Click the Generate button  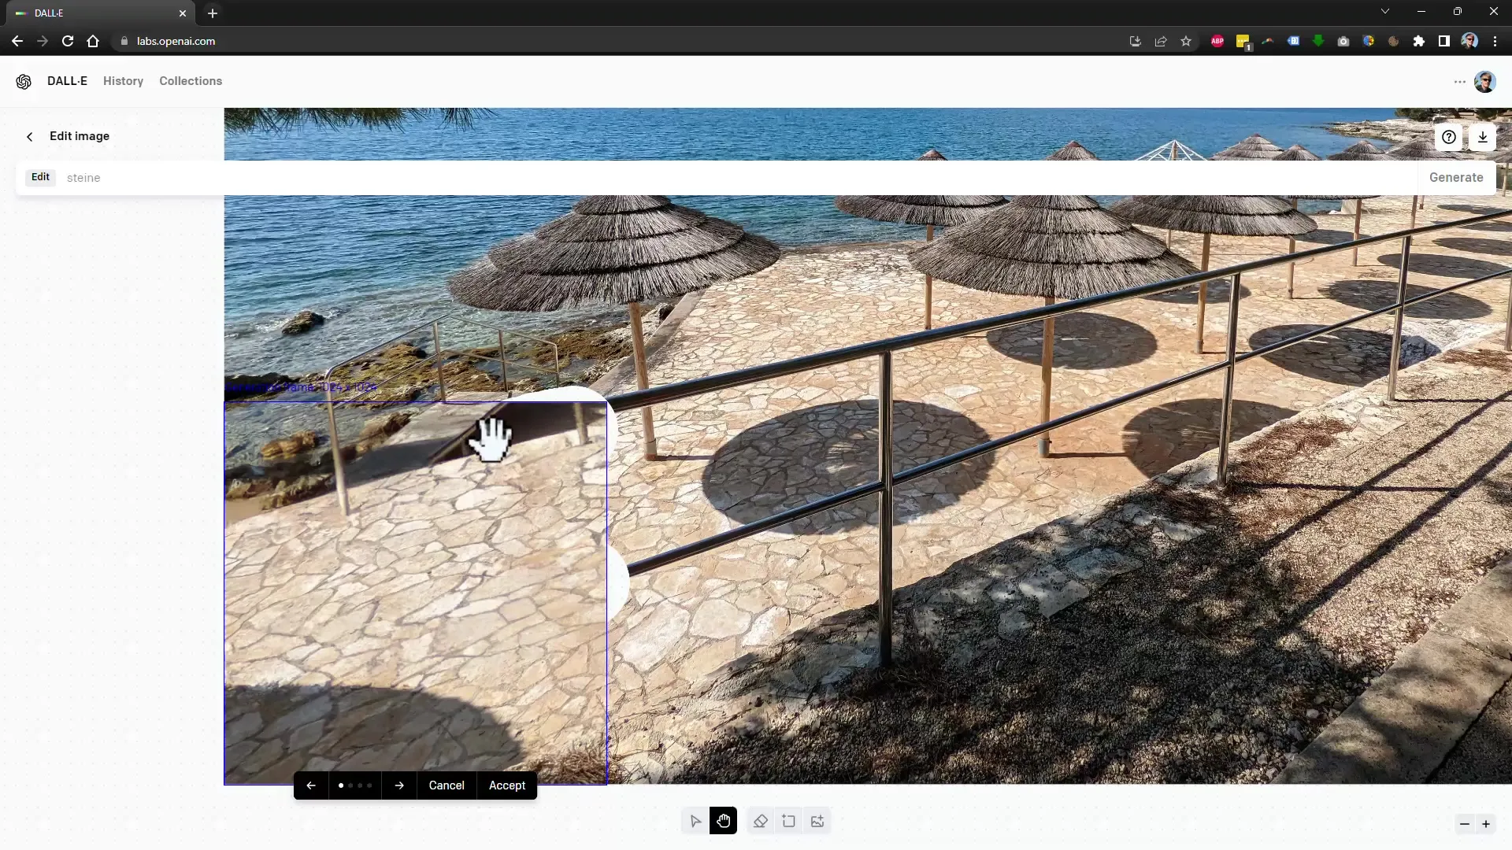[1456, 176]
